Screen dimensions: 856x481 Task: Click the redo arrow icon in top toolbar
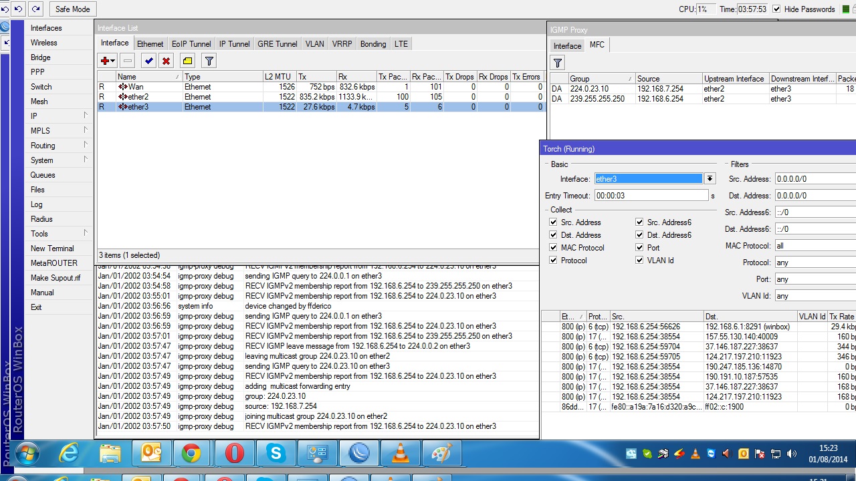click(x=34, y=9)
